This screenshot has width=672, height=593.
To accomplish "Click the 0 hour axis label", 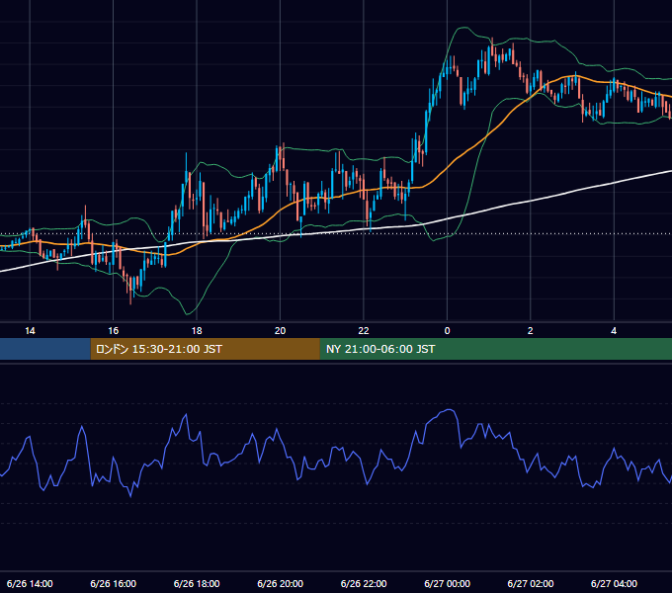I will tap(447, 331).
